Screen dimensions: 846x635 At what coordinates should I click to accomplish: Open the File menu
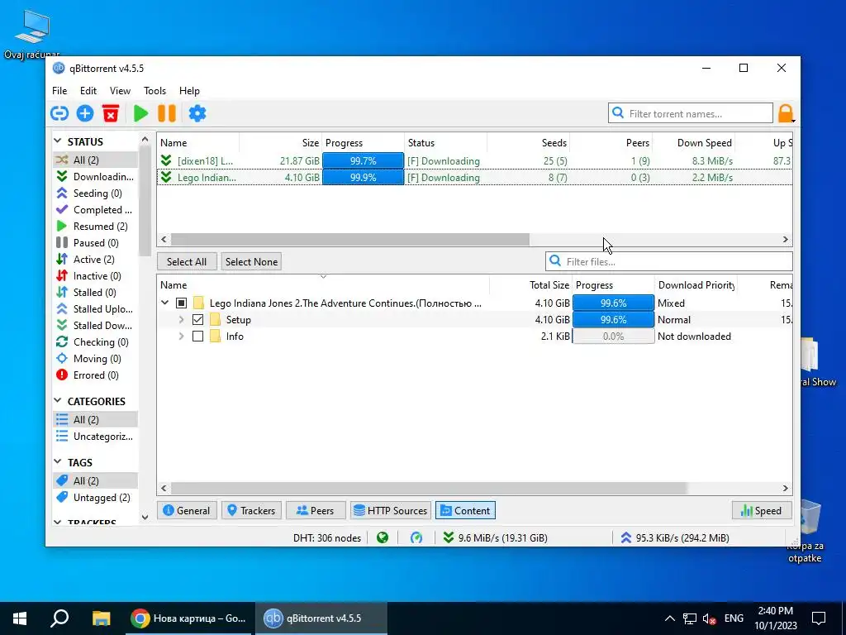(59, 91)
